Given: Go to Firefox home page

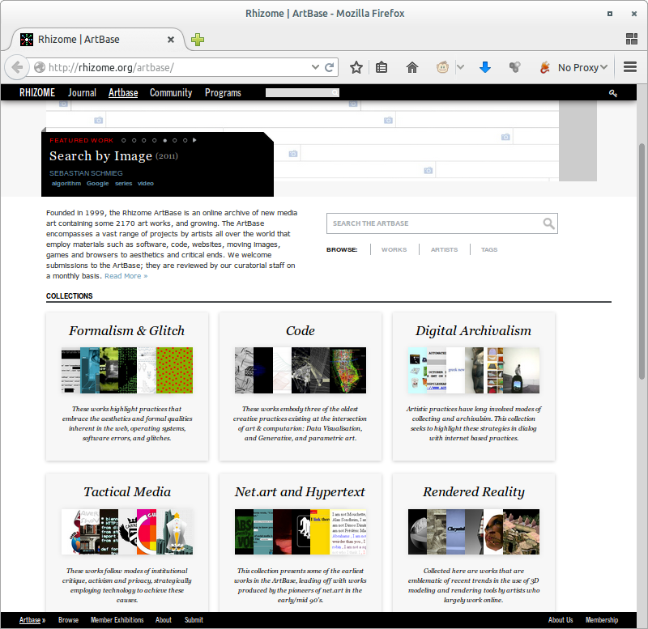Looking at the screenshot, I should click(x=412, y=68).
